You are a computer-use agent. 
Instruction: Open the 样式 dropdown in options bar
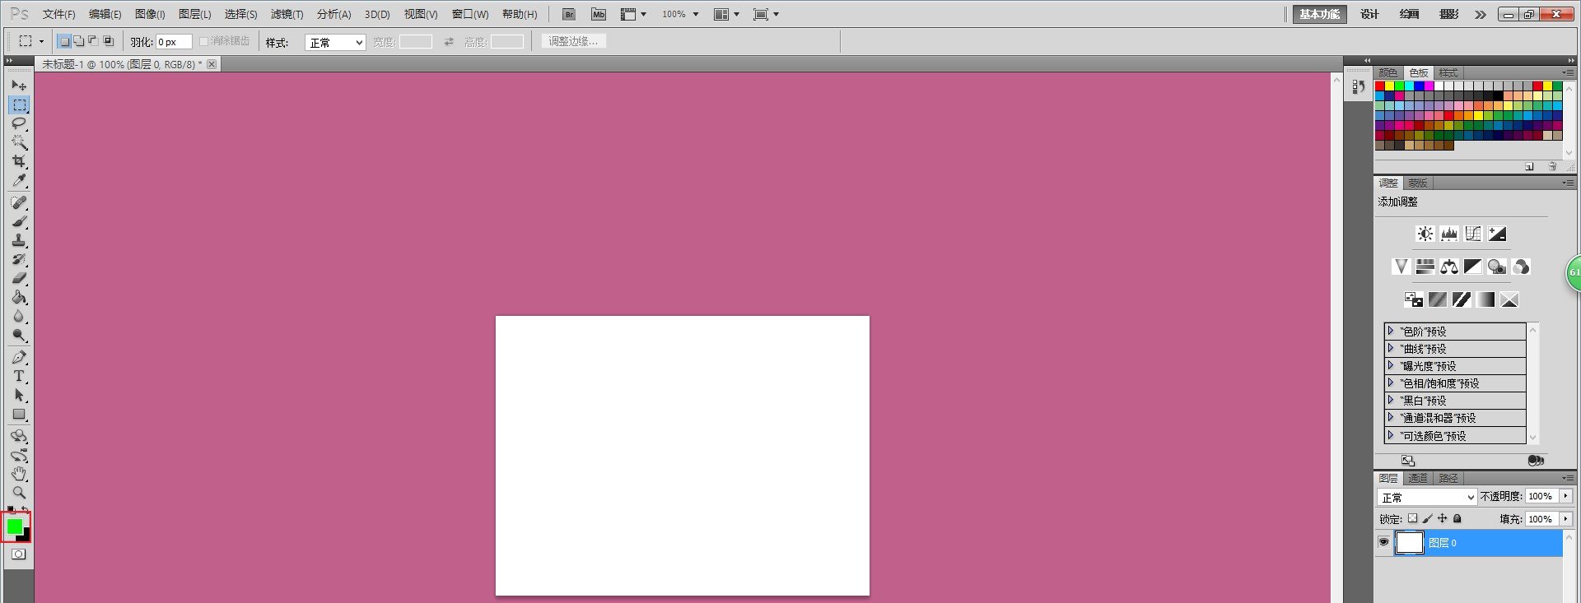click(335, 43)
